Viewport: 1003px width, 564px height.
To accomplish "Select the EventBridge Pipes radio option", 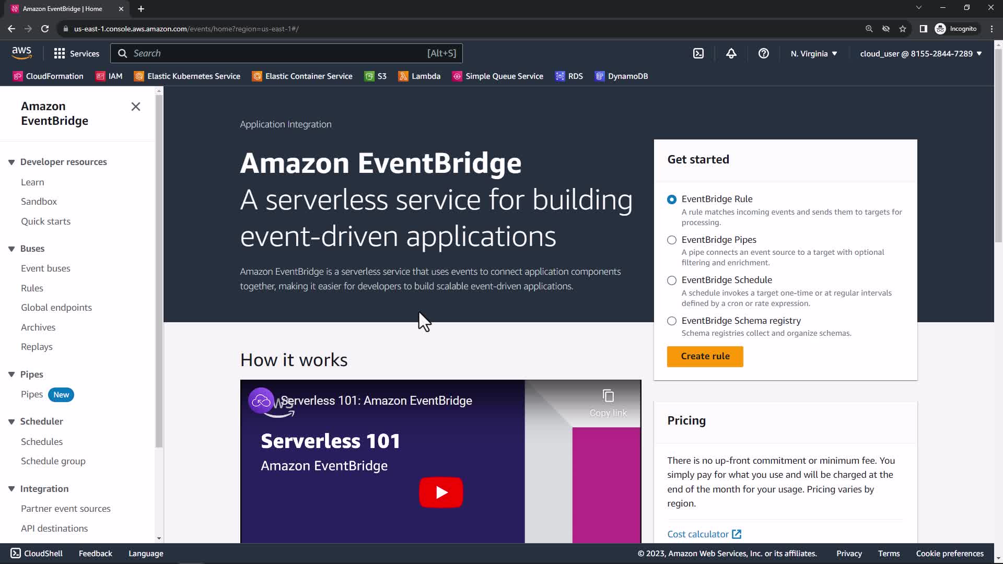I will pyautogui.click(x=672, y=240).
